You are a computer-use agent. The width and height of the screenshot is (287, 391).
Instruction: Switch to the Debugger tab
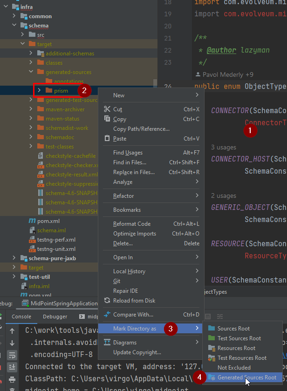tap(55, 317)
